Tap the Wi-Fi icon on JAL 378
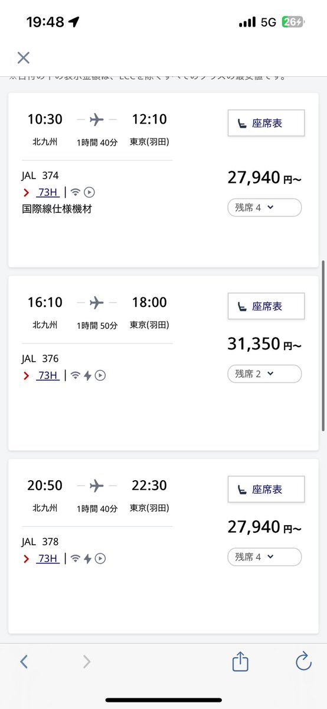 (x=76, y=559)
